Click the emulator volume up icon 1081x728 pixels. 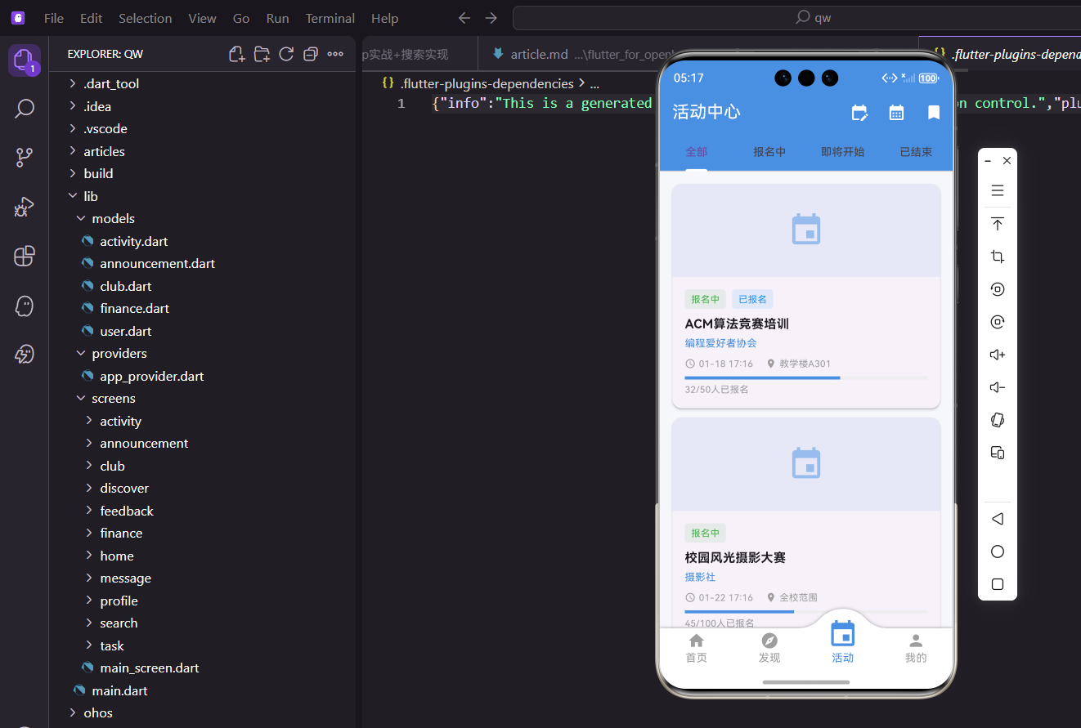tap(998, 355)
